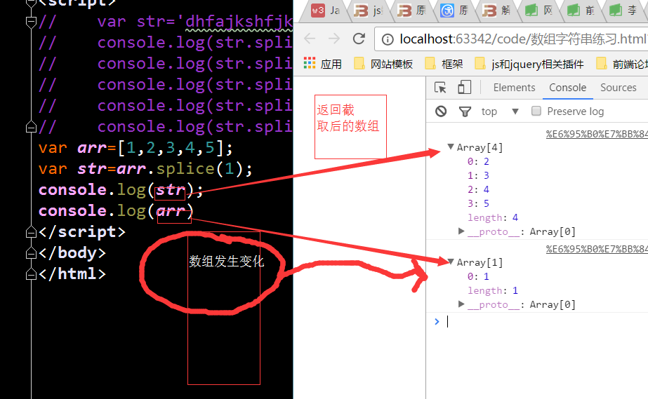This screenshot has height=399, width=648.
Task: Click the browser back arrow
Action: coord(310,39)
